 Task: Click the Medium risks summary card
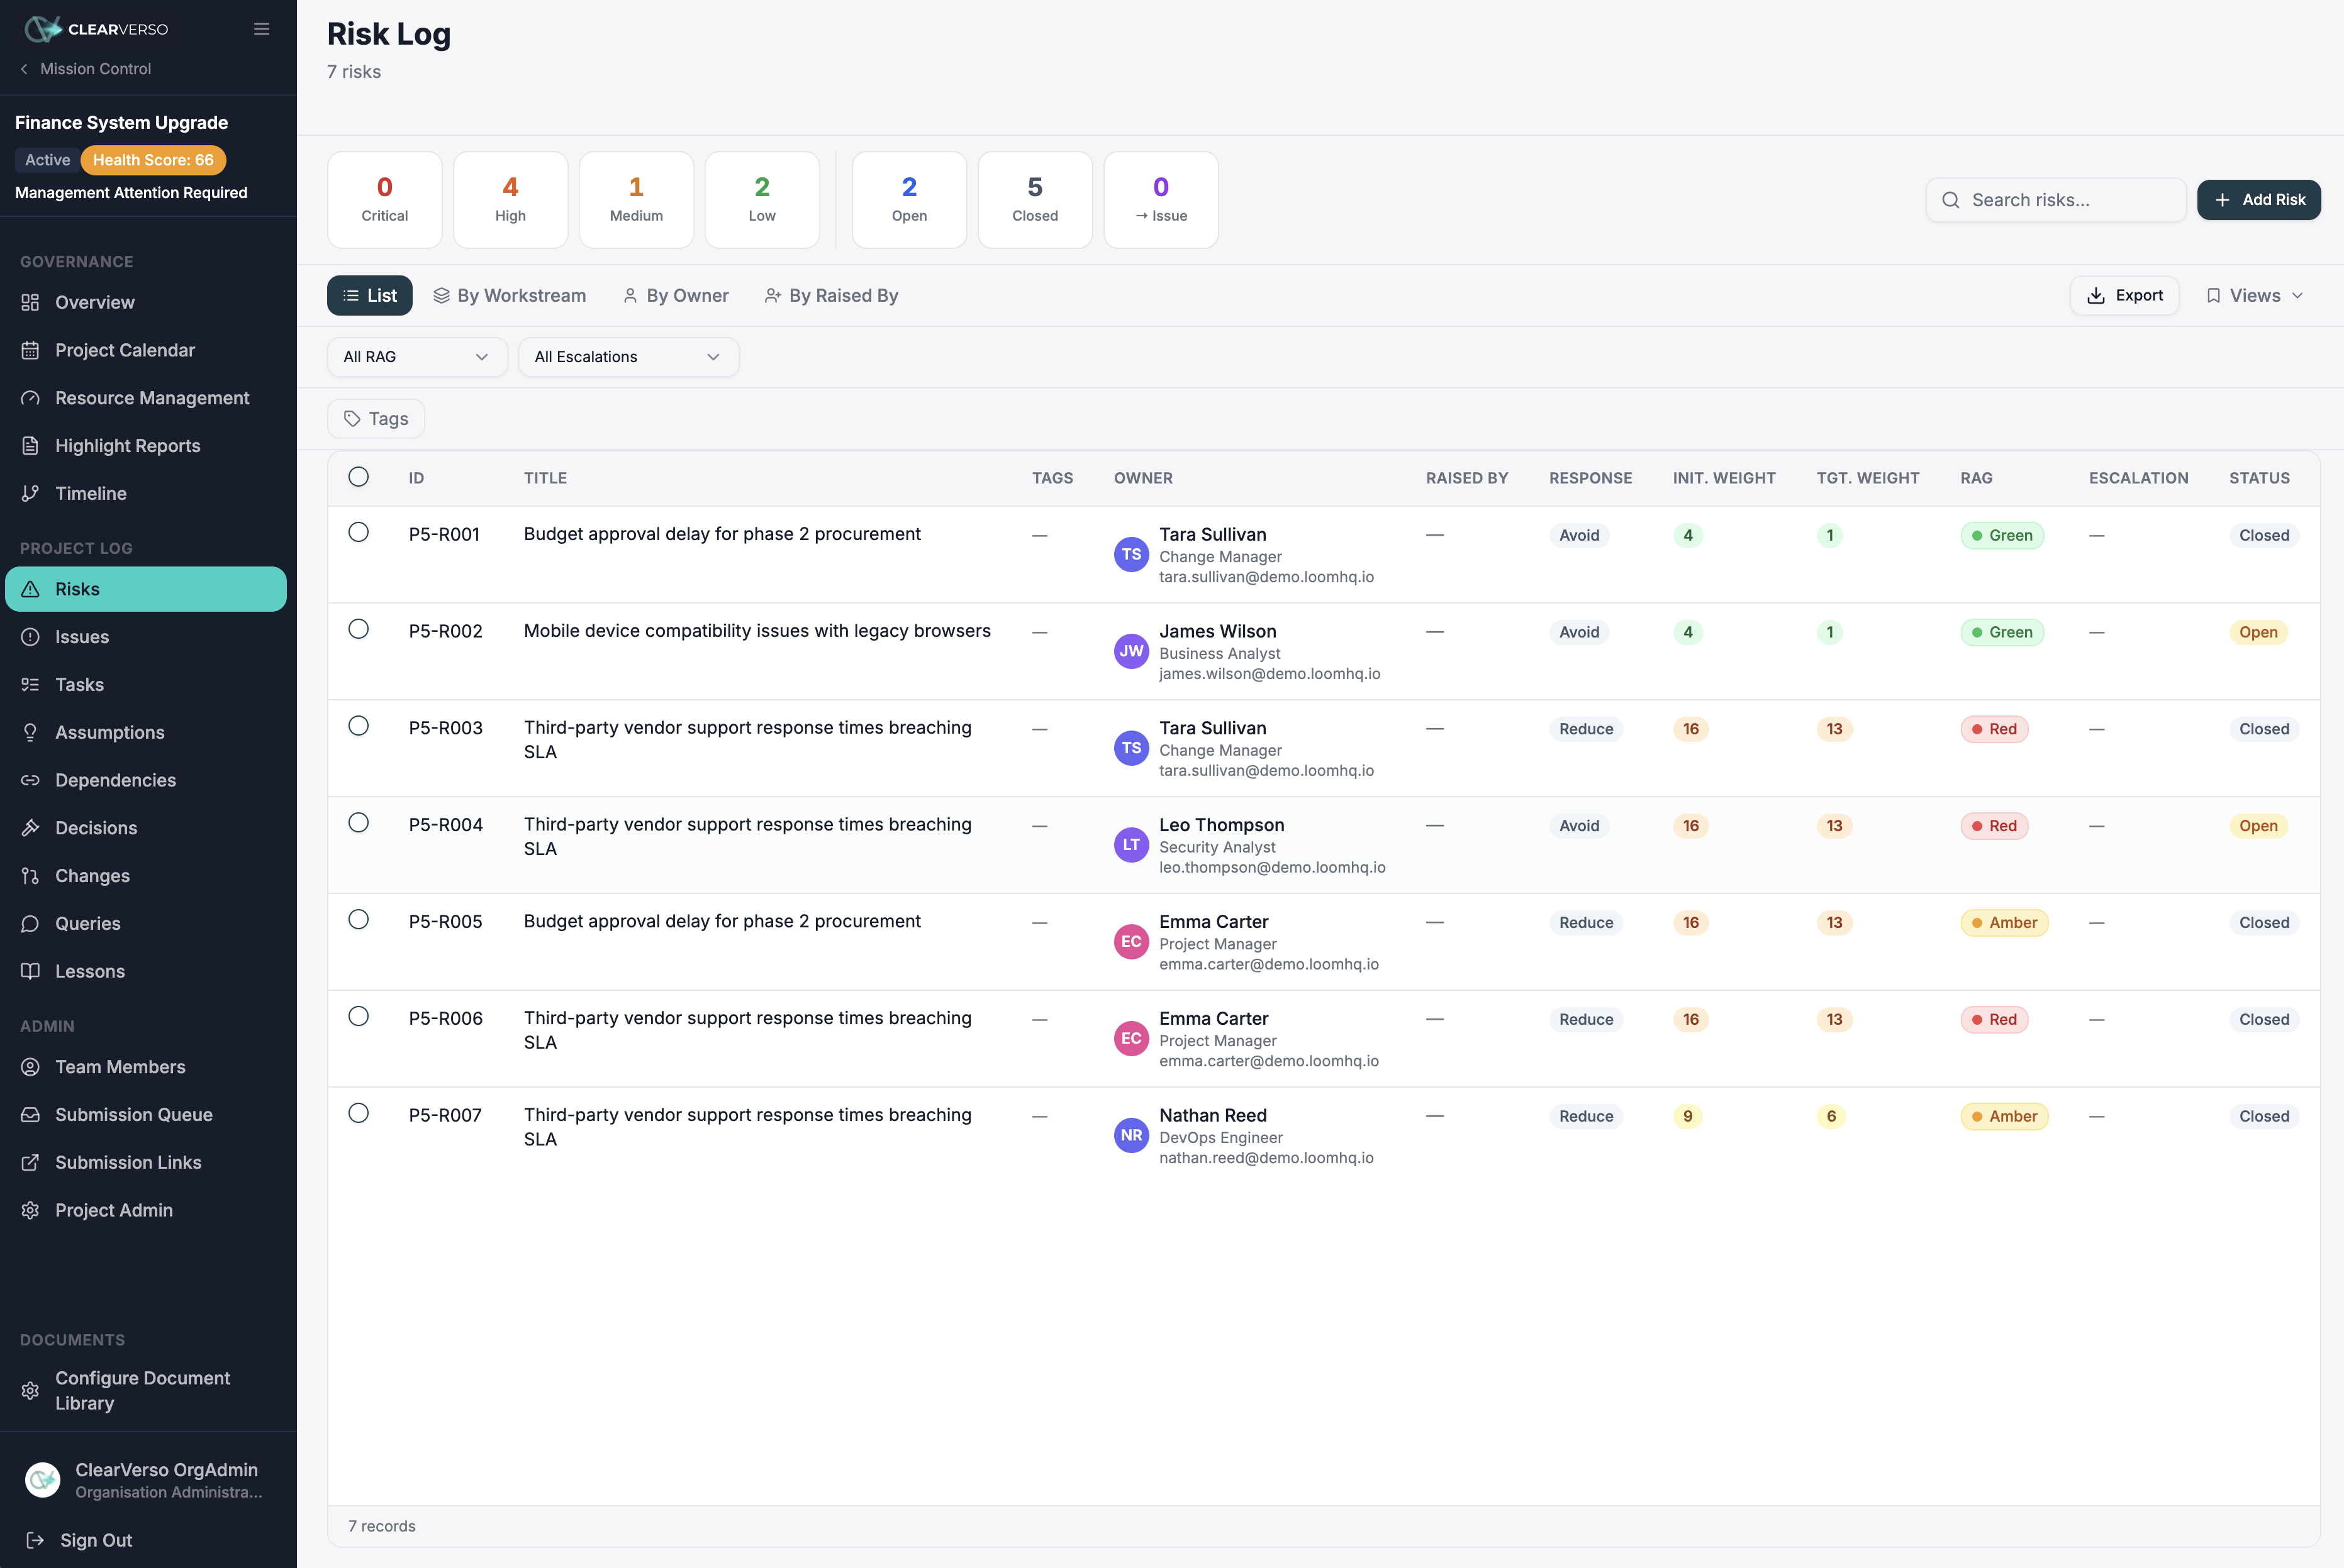click(636, 199)
